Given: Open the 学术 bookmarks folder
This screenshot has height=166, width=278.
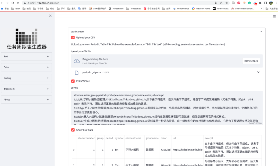Looking at the screenshot, I should point(61,8).
